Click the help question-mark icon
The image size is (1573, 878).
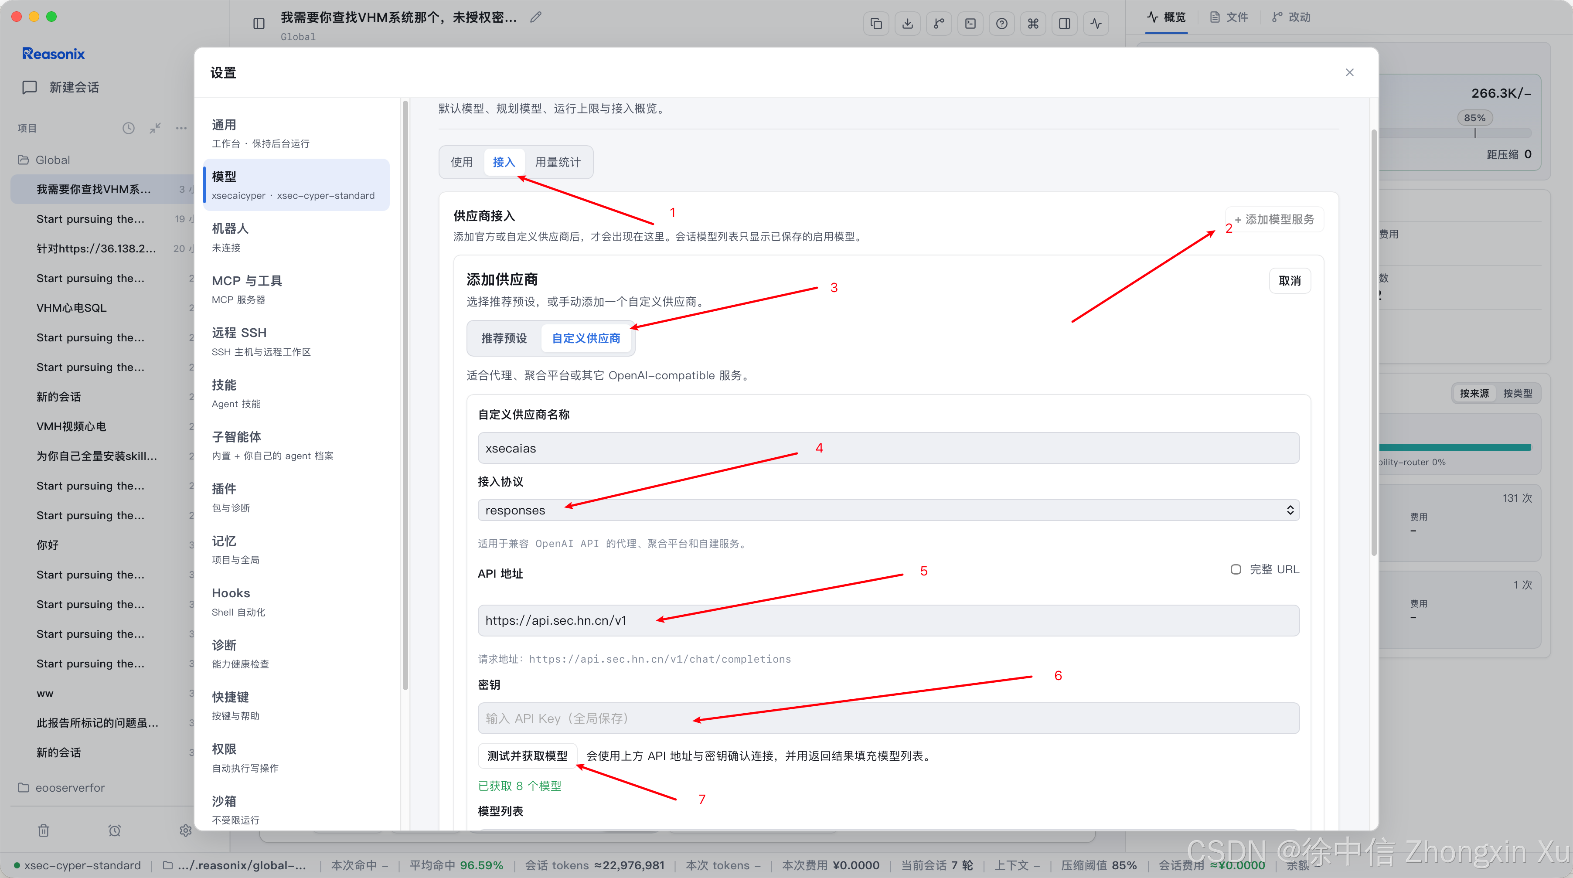pyautogui.click(x=1001, y=24)
